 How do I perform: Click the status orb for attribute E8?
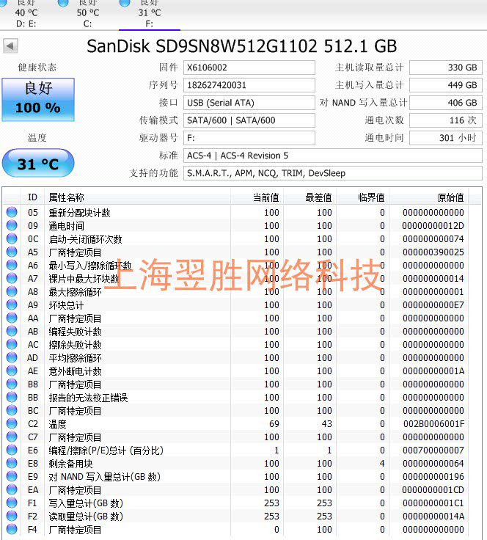[12, 463]
